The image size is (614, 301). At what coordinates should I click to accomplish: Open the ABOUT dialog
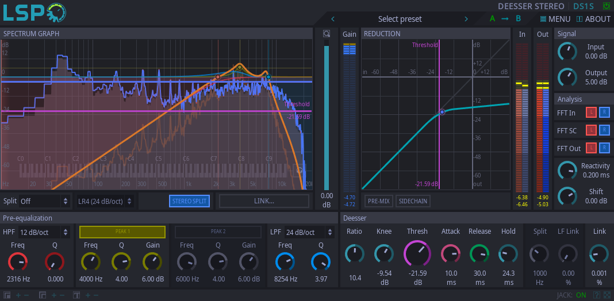[594, 19]
